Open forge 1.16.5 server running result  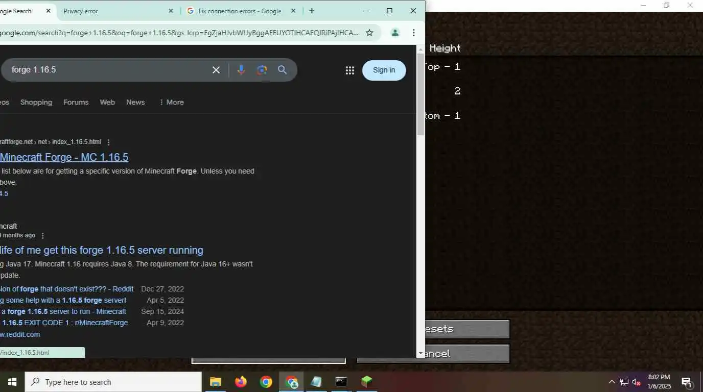[x=102, y=250]
